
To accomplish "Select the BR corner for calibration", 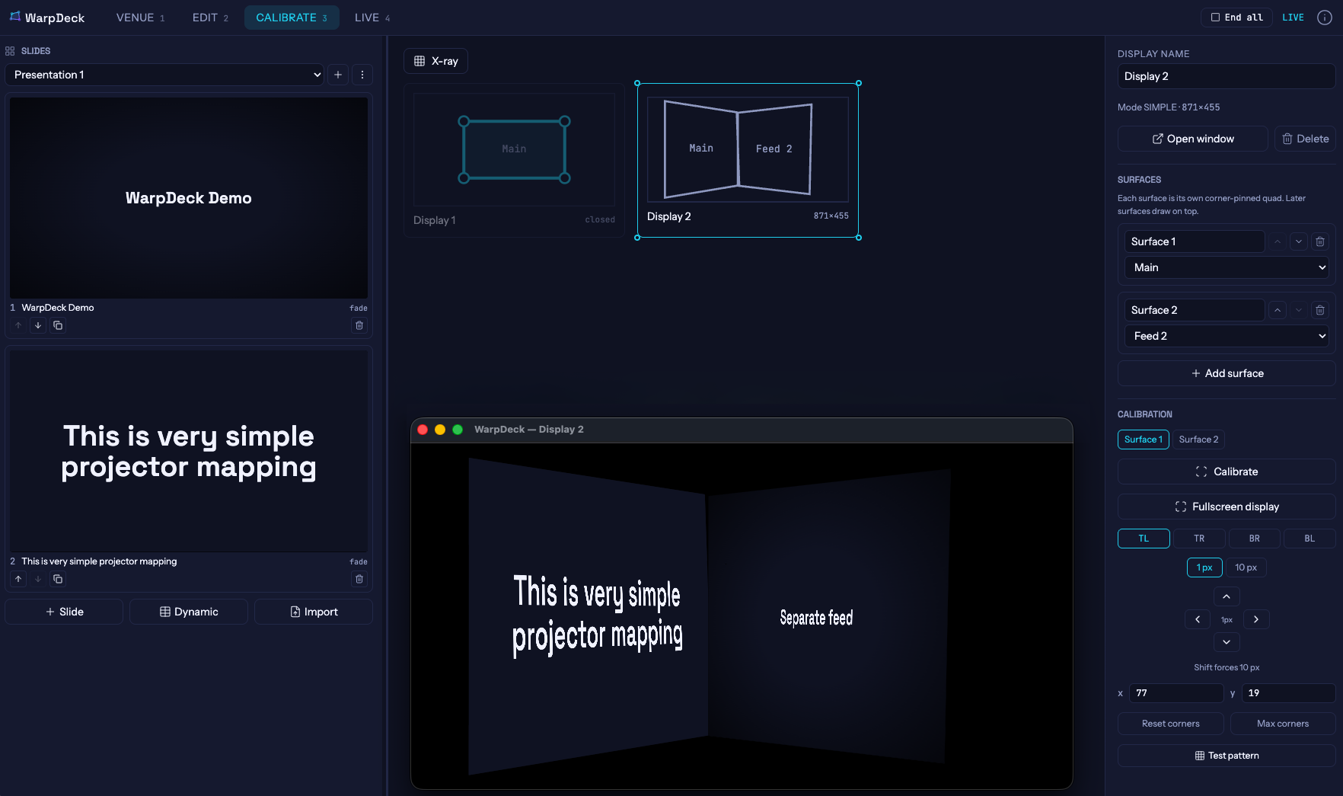I will [1254, 539].
